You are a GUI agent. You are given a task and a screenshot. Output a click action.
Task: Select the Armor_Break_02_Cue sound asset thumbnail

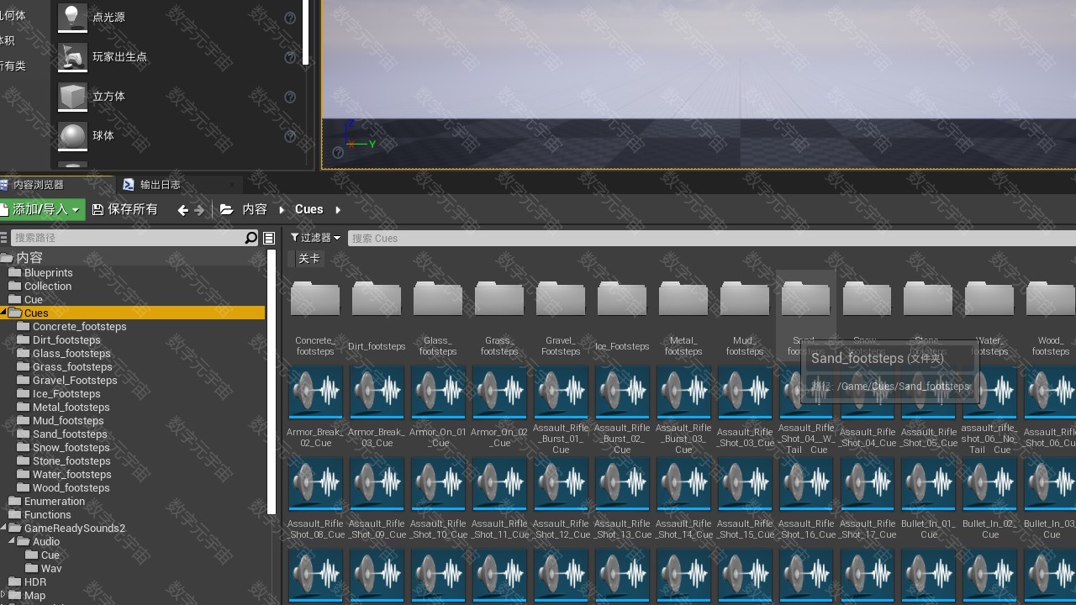315,392
